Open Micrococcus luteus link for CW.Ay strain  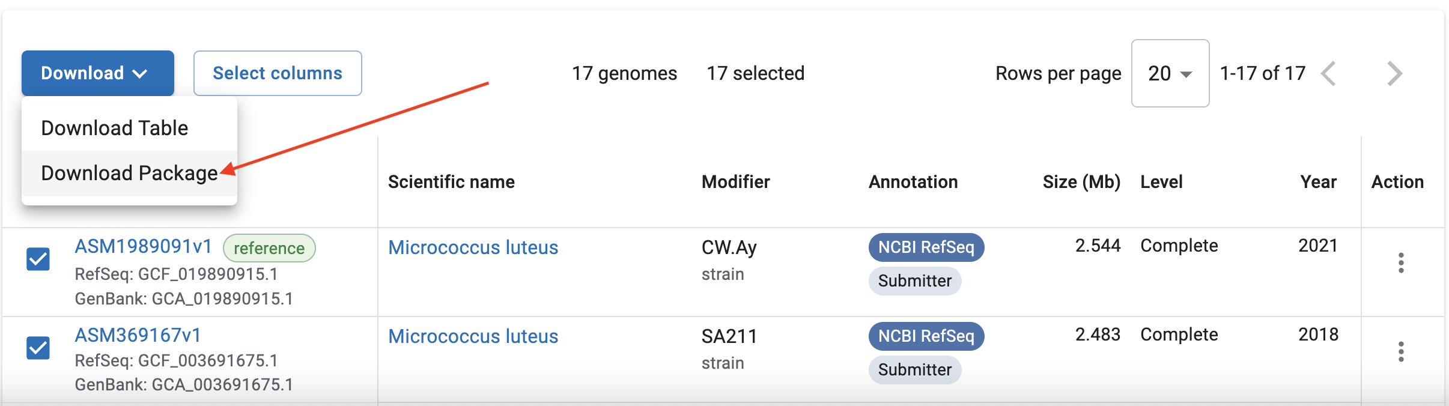tap(473, 247)
